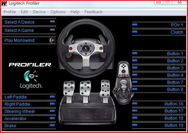Screen dimensions: 188x133
Task: Click the blue indicator beside POV 1
Action: tap(135, 25)
